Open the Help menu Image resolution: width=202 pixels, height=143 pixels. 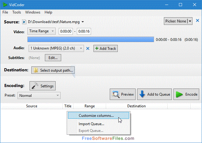coord(48,12)
